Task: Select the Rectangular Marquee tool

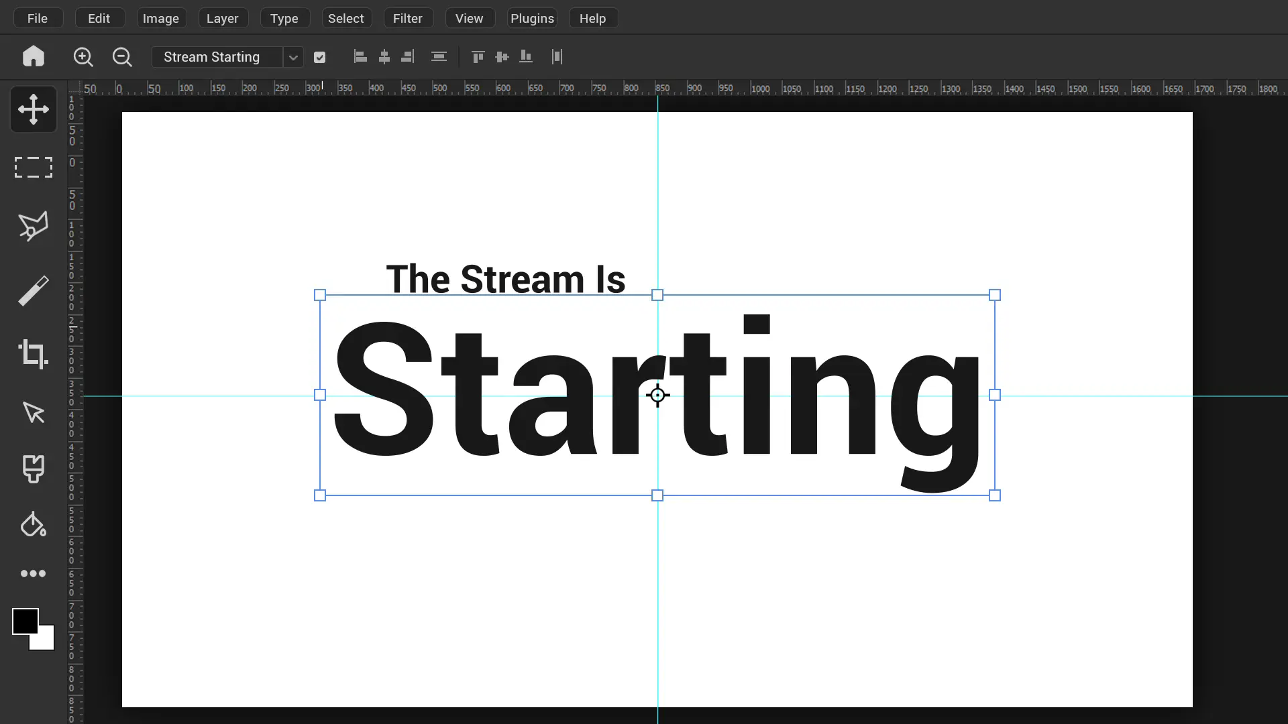Action: pyautogui.click(x=34, y=167)
